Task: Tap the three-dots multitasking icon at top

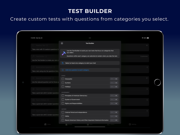Action: [90, 38]
